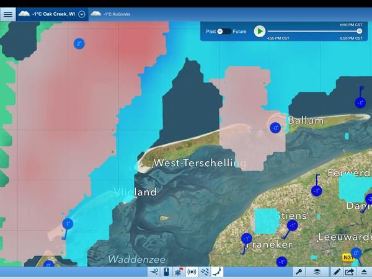The width and height of the screenshot is (372, 279).
Task: Click the Ballum map label
Action: pyautogui.click(x=306, y=120)
